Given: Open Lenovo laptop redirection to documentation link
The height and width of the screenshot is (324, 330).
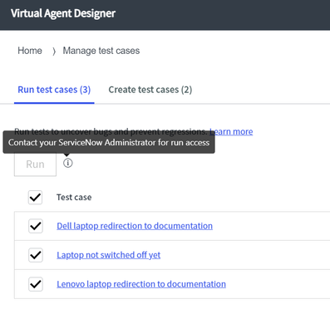Looking at the screenshot, I should point(141,284).
